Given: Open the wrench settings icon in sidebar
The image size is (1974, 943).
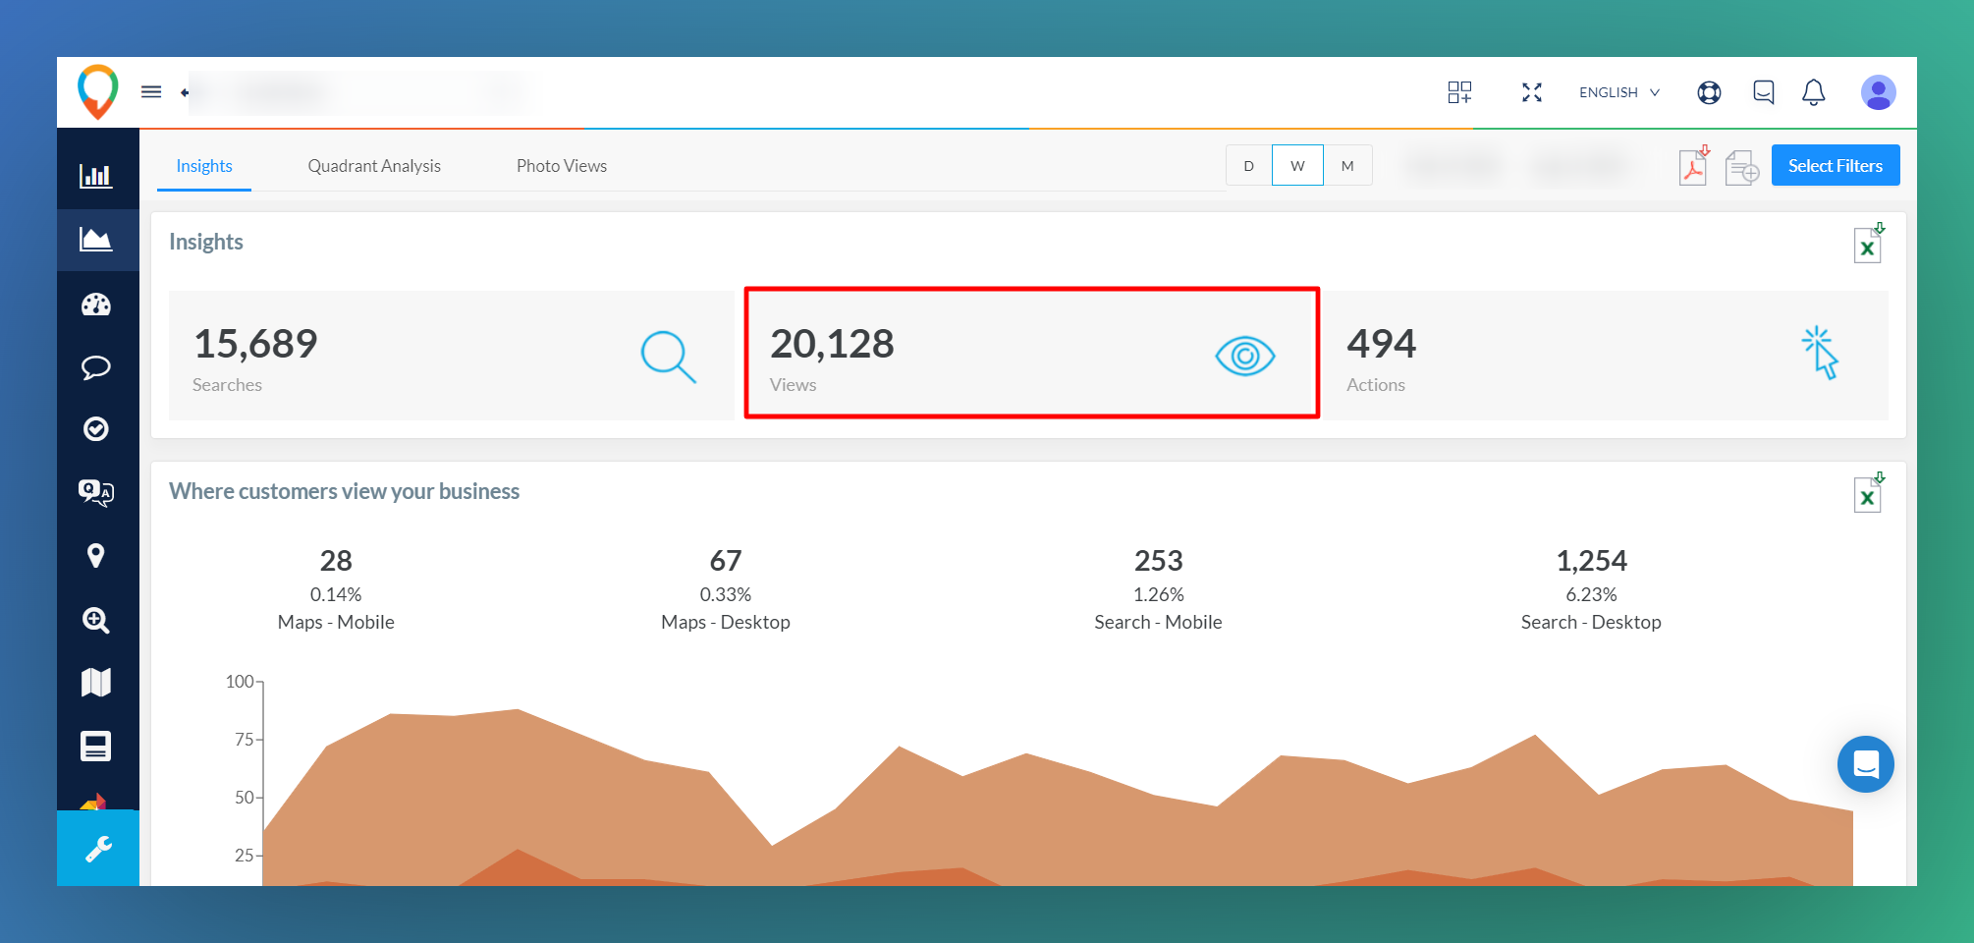Looking at the screenshot, I should 97,849.
